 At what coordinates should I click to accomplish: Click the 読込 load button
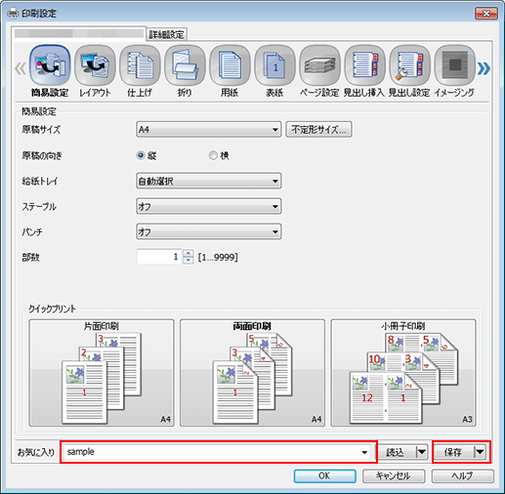pos(396,452)
